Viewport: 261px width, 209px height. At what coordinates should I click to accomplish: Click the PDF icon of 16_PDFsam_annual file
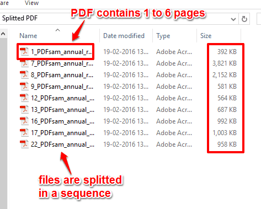pos(24,121)
